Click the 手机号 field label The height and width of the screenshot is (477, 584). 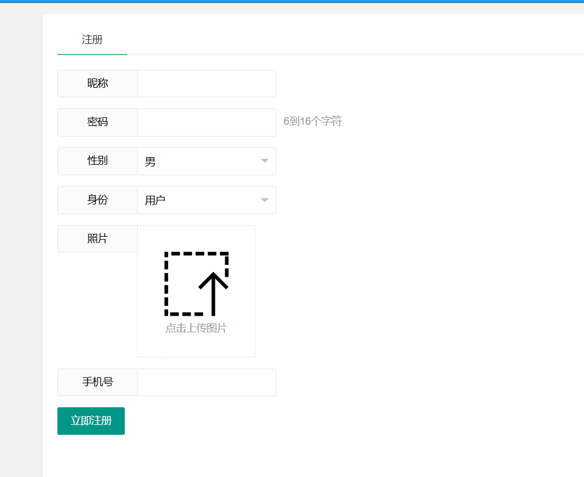click(x=98, y=383)
